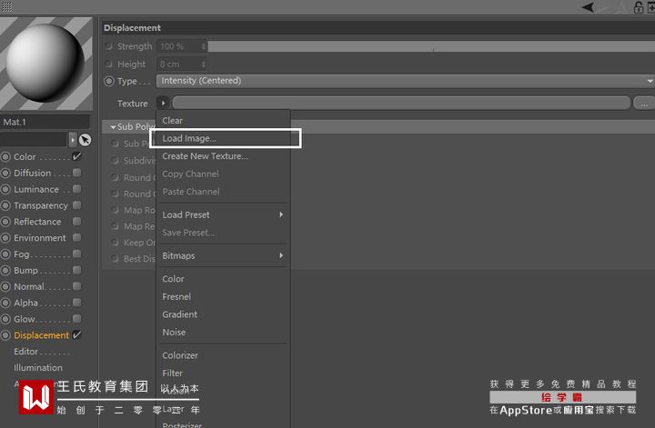
Task: Enable the Fog channel checkbox
Action: coord(76,254)
